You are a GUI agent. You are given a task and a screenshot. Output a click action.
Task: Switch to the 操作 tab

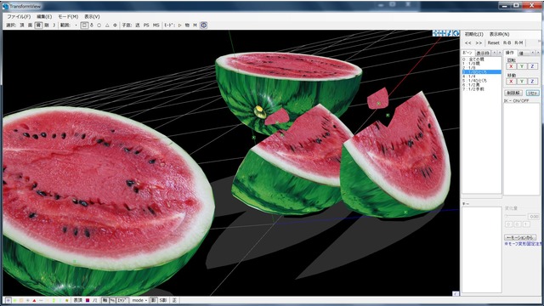(x=510, y=53)
